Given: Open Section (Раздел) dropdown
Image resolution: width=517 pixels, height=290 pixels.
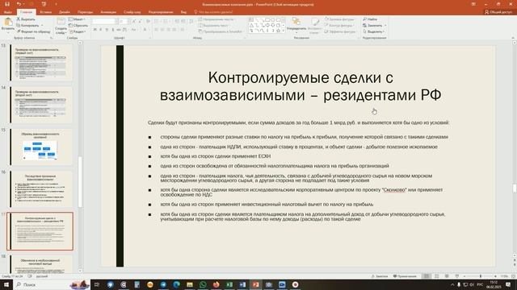Looking at the screenshot, I should pos(78,31).
